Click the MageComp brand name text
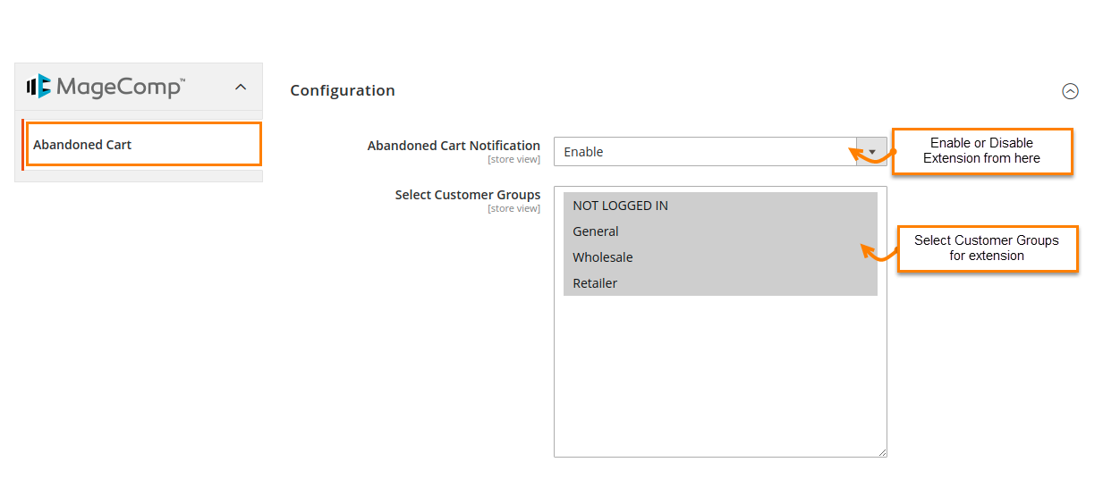The image size is (1103, 496). click(x=120, y=87)
